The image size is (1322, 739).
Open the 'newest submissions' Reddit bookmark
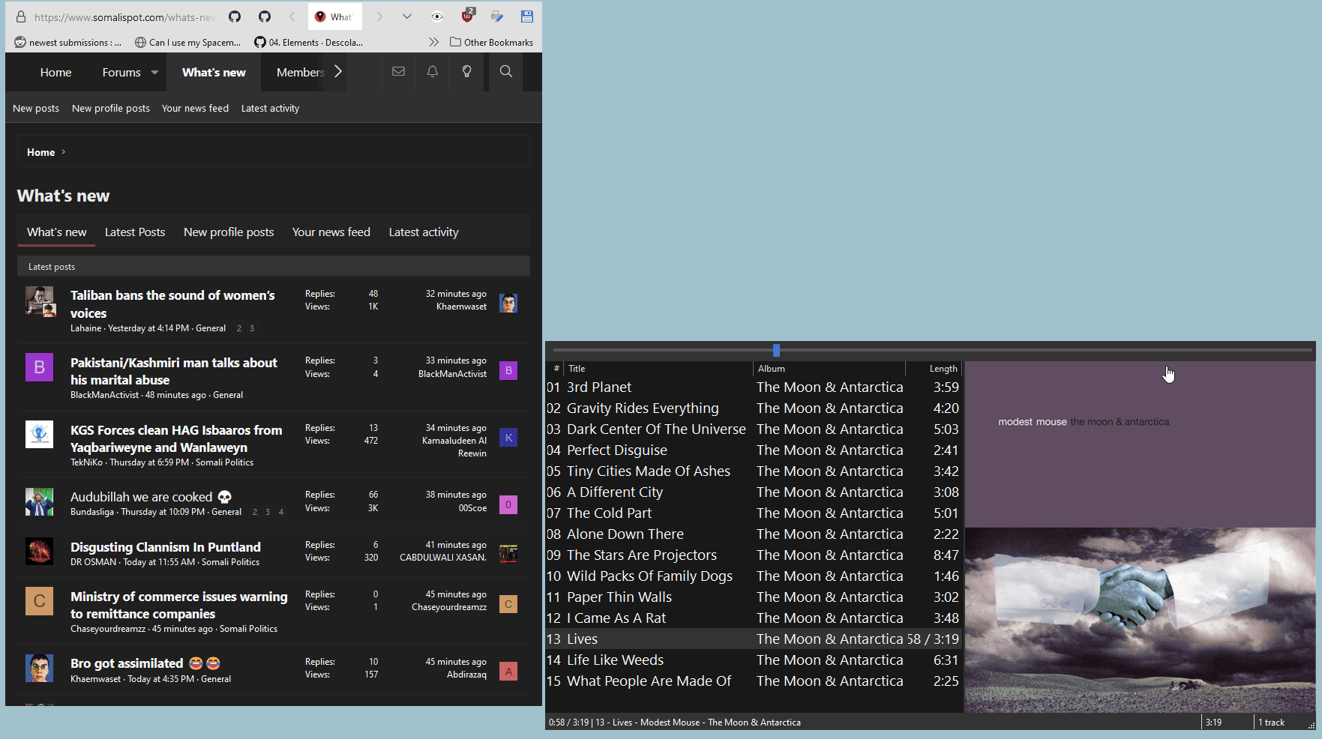67,42
